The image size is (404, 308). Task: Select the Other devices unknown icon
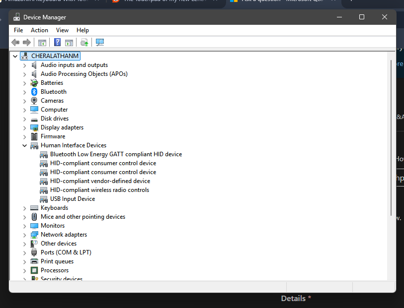[34, 243]
